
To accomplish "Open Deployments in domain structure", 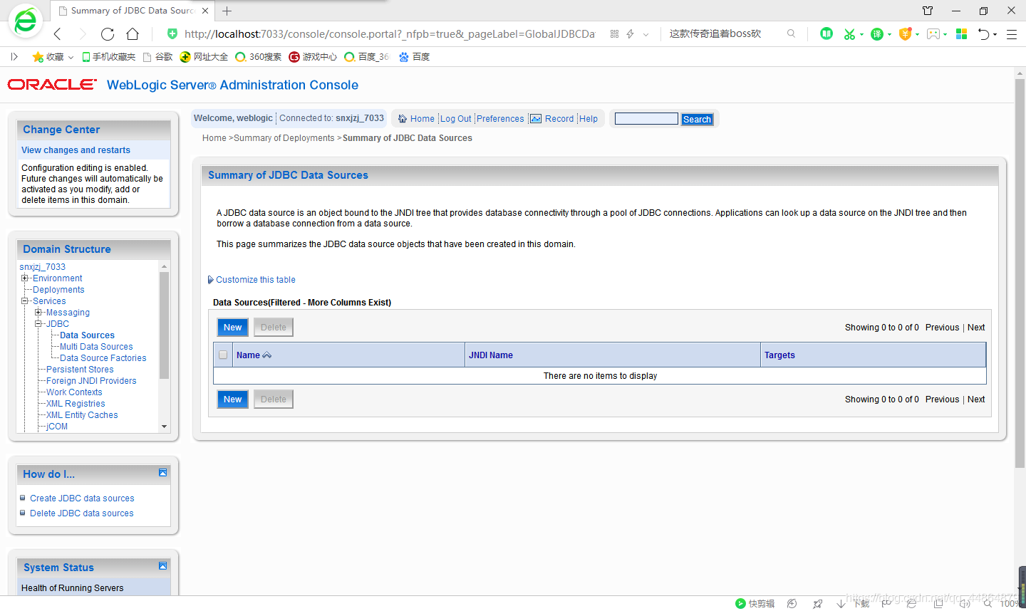I will click(58, 290).
